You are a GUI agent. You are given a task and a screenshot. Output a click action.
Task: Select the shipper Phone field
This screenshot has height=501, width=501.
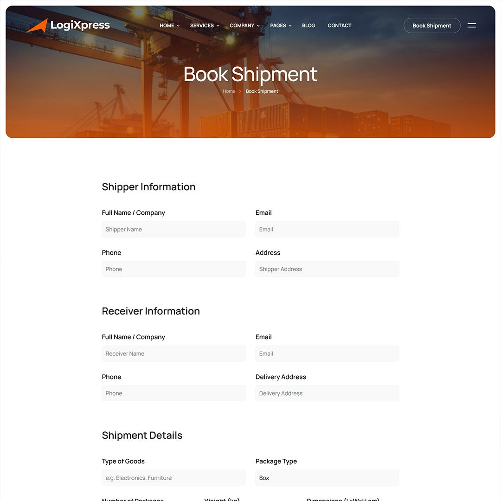pyautogui.click(x=173, y=269)
